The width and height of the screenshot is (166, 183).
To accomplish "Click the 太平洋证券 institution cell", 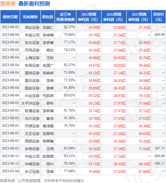I will (x=30, y=103).
